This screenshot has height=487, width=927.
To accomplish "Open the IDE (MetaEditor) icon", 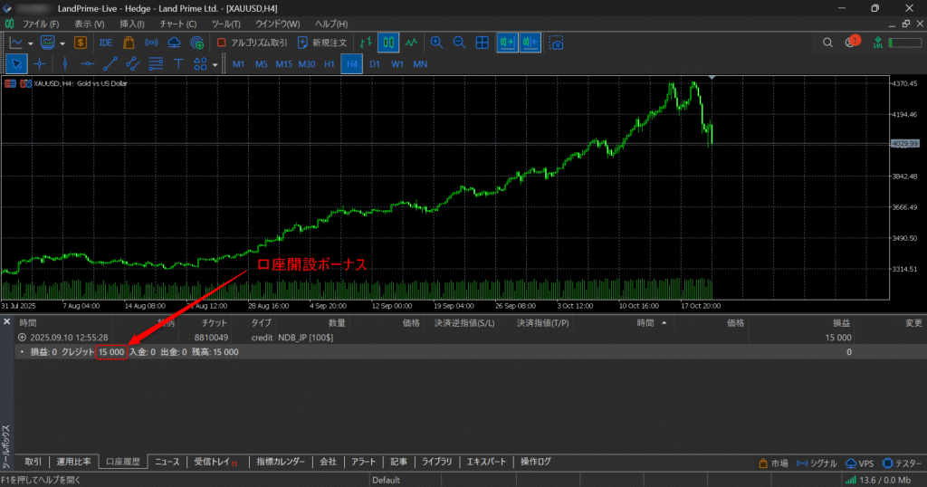I will 106,43.
